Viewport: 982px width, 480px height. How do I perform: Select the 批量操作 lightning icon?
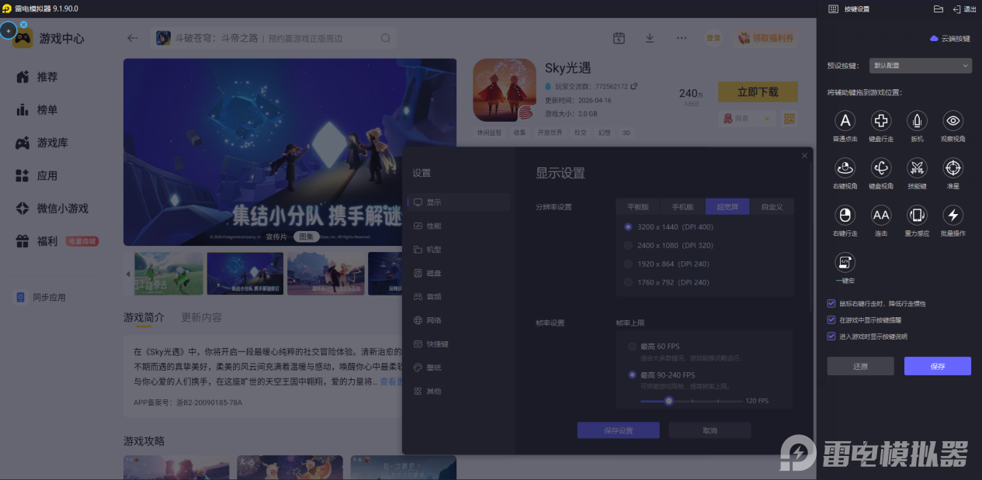953,215
